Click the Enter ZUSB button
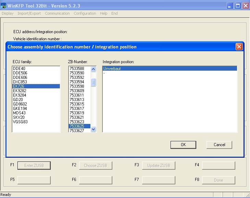The width and height of the screenshot is (250, 198). click(34, 166)
